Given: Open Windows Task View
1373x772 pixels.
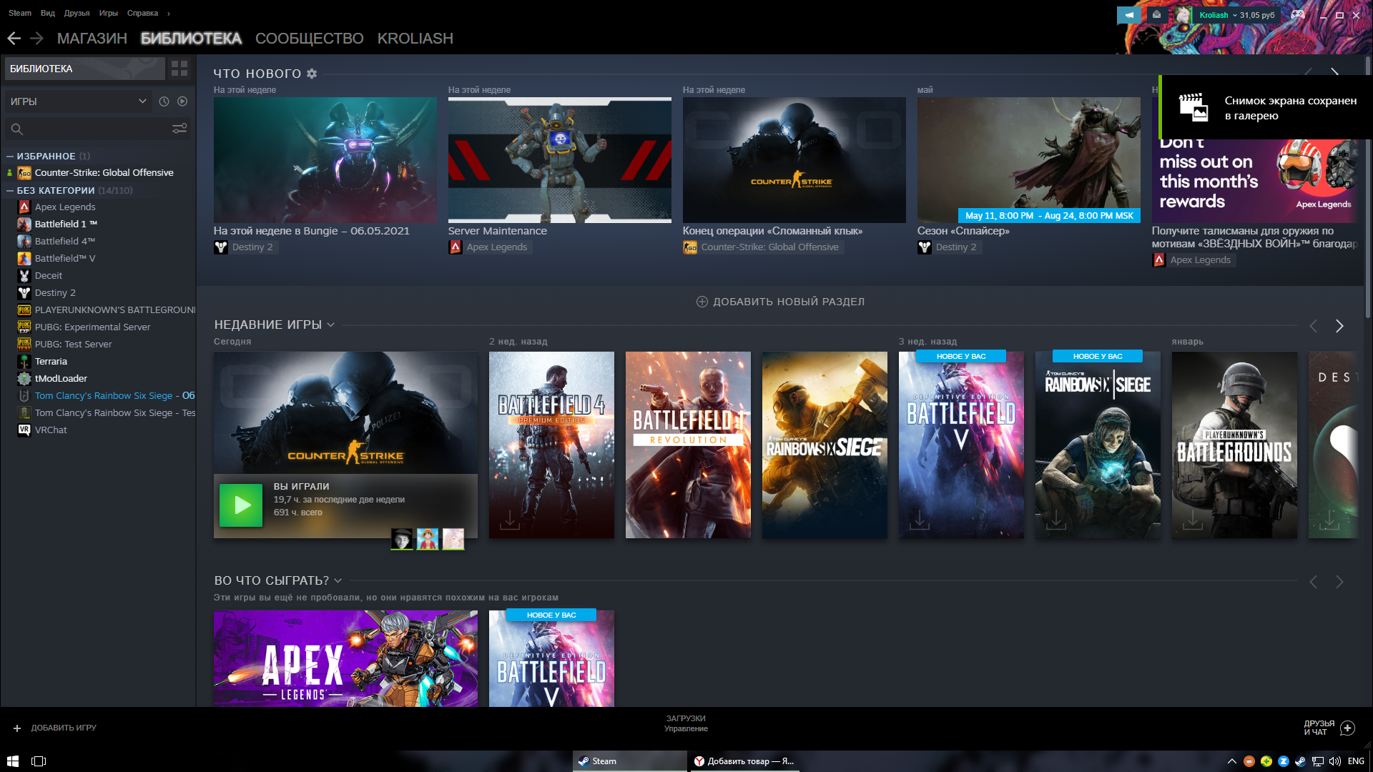Looking at the screenshot, I should [x=39, y=761].
